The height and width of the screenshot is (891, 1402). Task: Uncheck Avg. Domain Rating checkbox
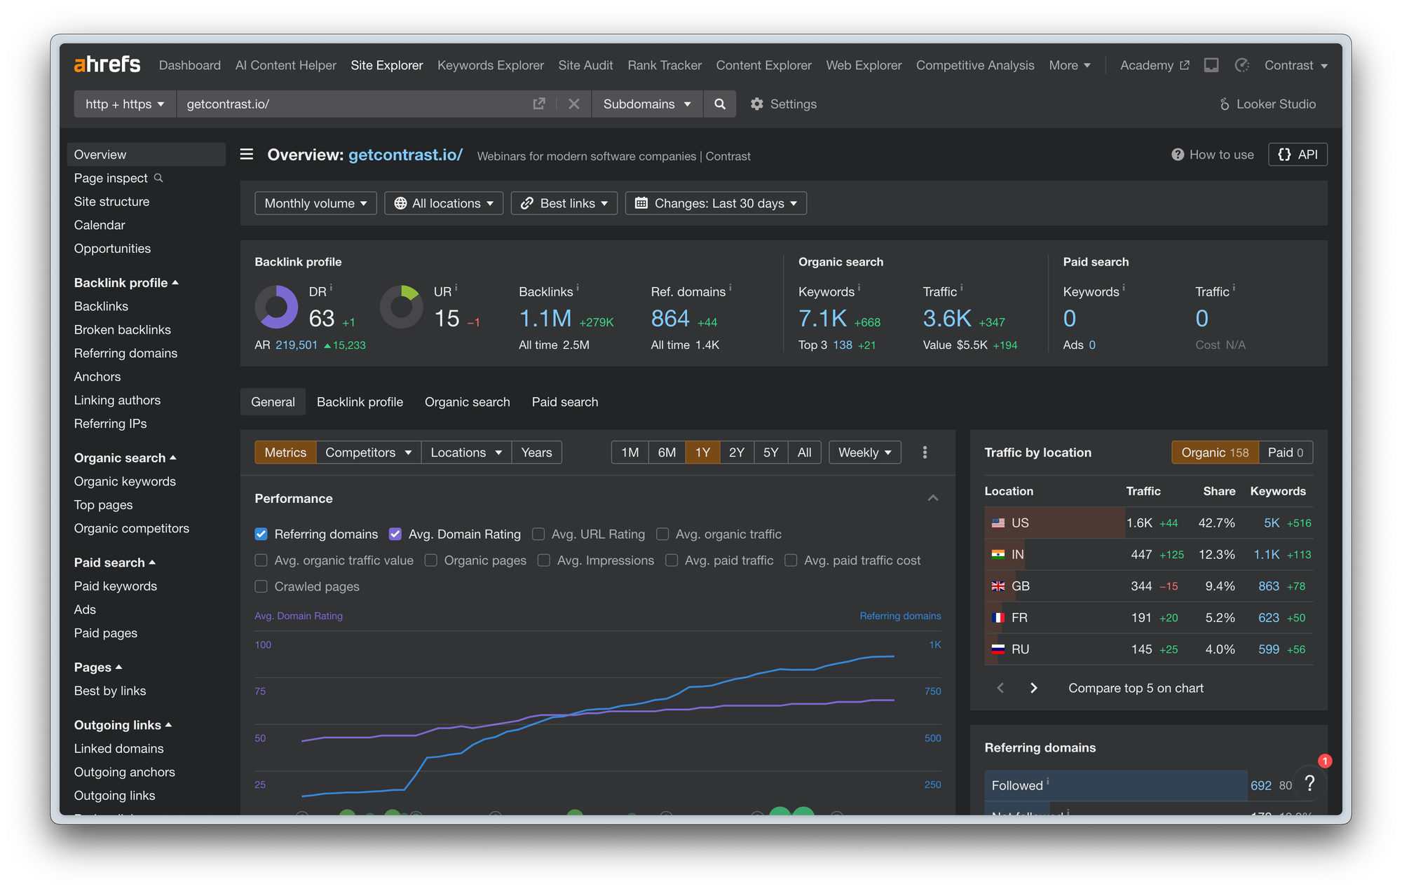tap(395, 534)
